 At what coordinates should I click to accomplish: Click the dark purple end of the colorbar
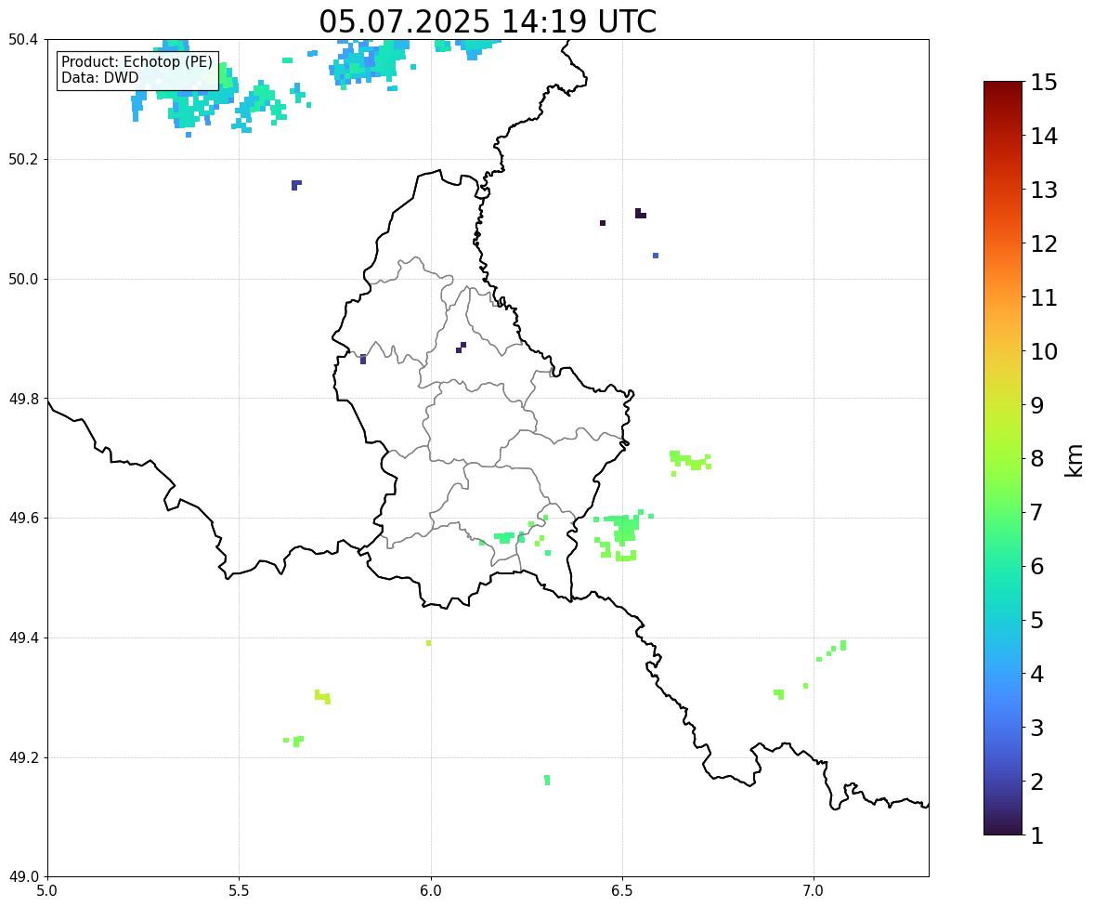1003,828
